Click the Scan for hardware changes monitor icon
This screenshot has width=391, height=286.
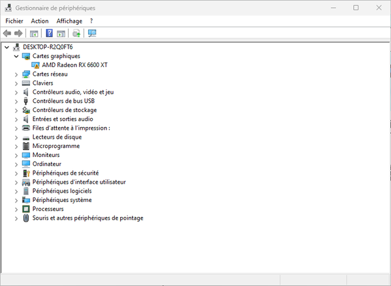tap(92, 33)
